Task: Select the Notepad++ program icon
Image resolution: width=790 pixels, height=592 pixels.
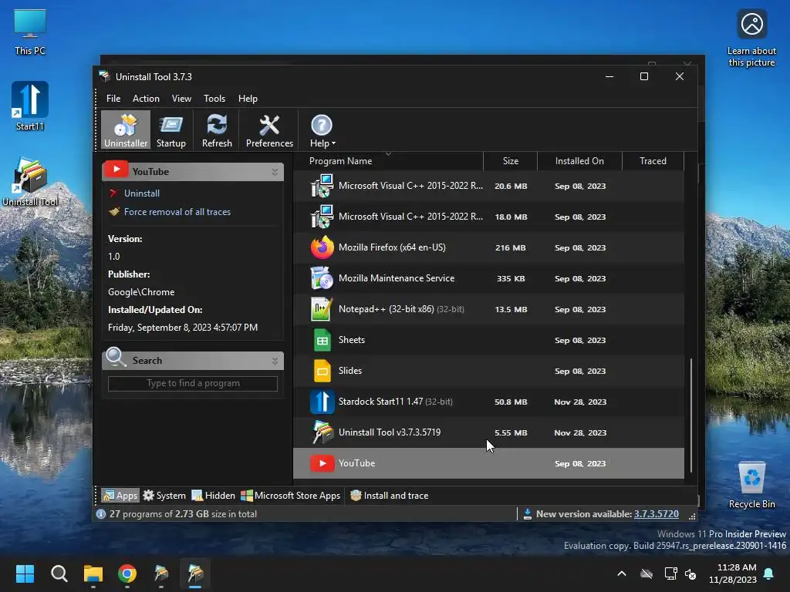Action: click(322, 309)
